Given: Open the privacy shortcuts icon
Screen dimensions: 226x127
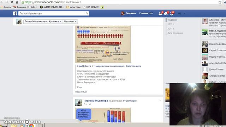Looking at the screenshot, I should point(179,13).
